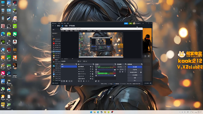The image size is (203, 114).
Task: Mute second audio mixer channel speaker
Action: [x=96, y=75]
